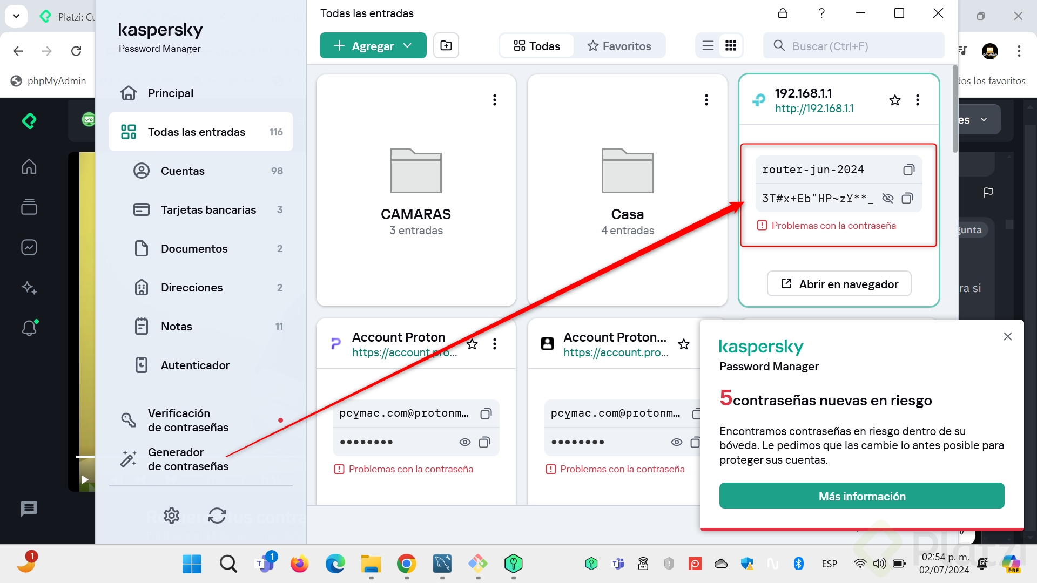Copy email of first Account Proton entry
Image resolution: width=1037 pixels, height=583 pixels.
pyautogui.click(x=486, y=414)
